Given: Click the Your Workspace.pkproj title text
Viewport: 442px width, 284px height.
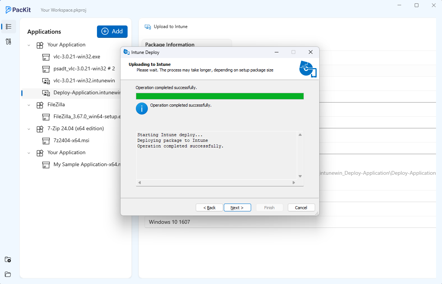Looking at the screenshot, I should coord(63,10).
